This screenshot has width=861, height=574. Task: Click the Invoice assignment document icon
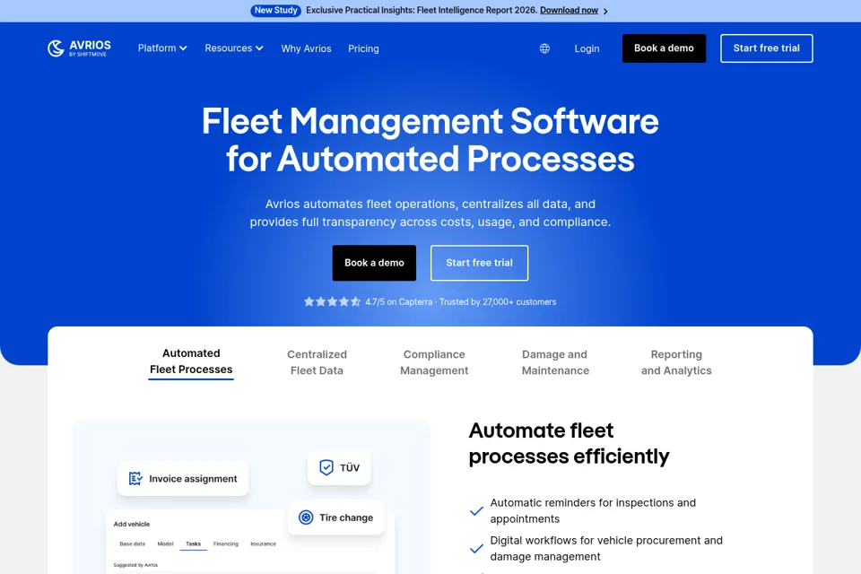click(x=135, y=478)
